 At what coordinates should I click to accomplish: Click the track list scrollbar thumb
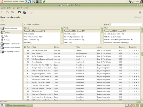(142, 54)
